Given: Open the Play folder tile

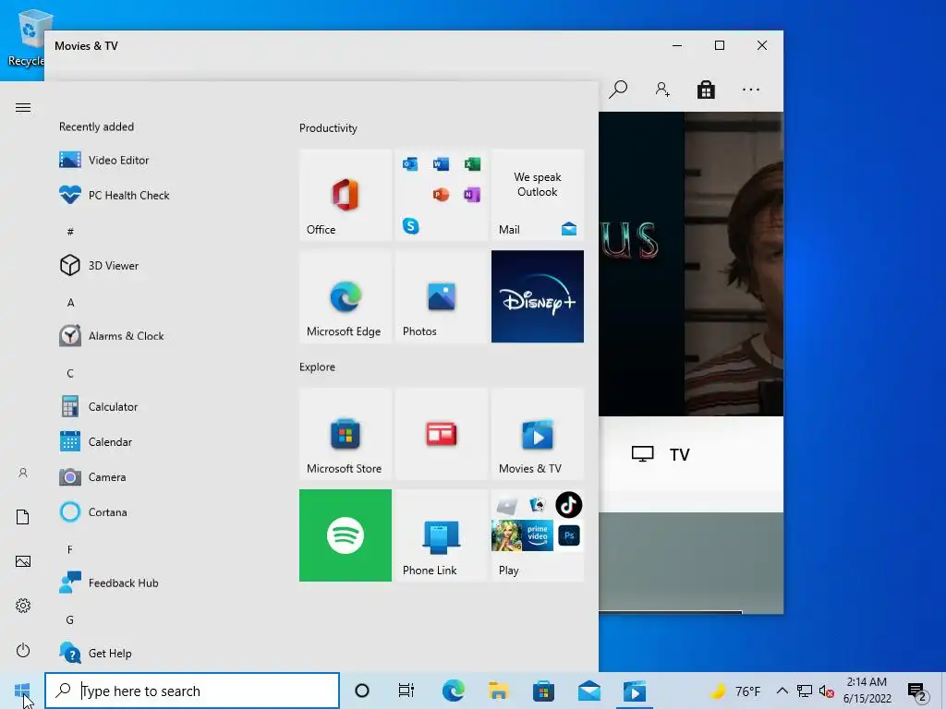Looking at the screenshot, I should click(x=538, y=535).
